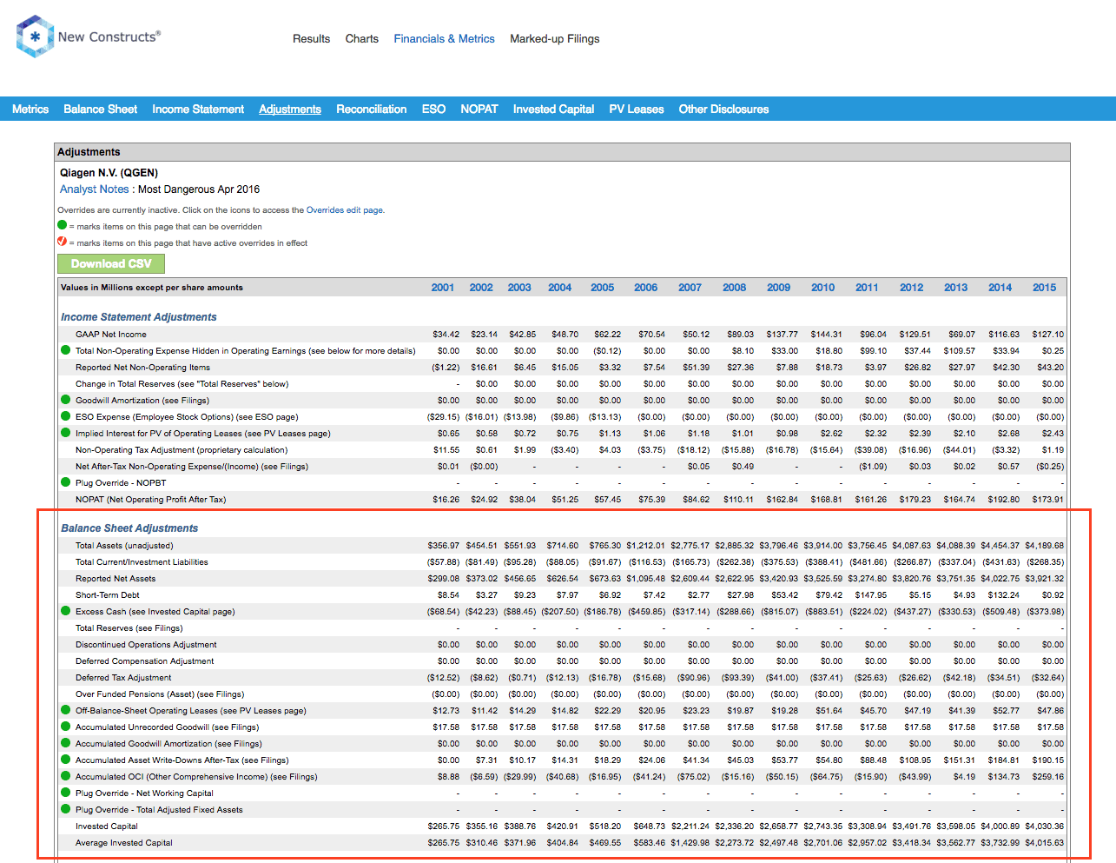Follow the Overrides edit page link
The width and height of the screenshot is (1116, 863).
(x=345, y=210)
